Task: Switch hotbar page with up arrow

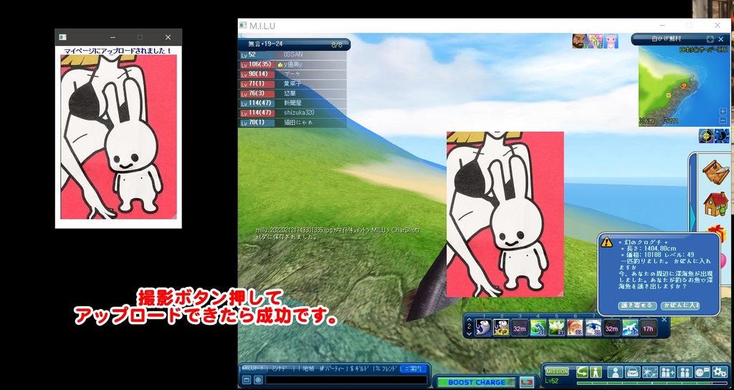Action: point(468,320)
